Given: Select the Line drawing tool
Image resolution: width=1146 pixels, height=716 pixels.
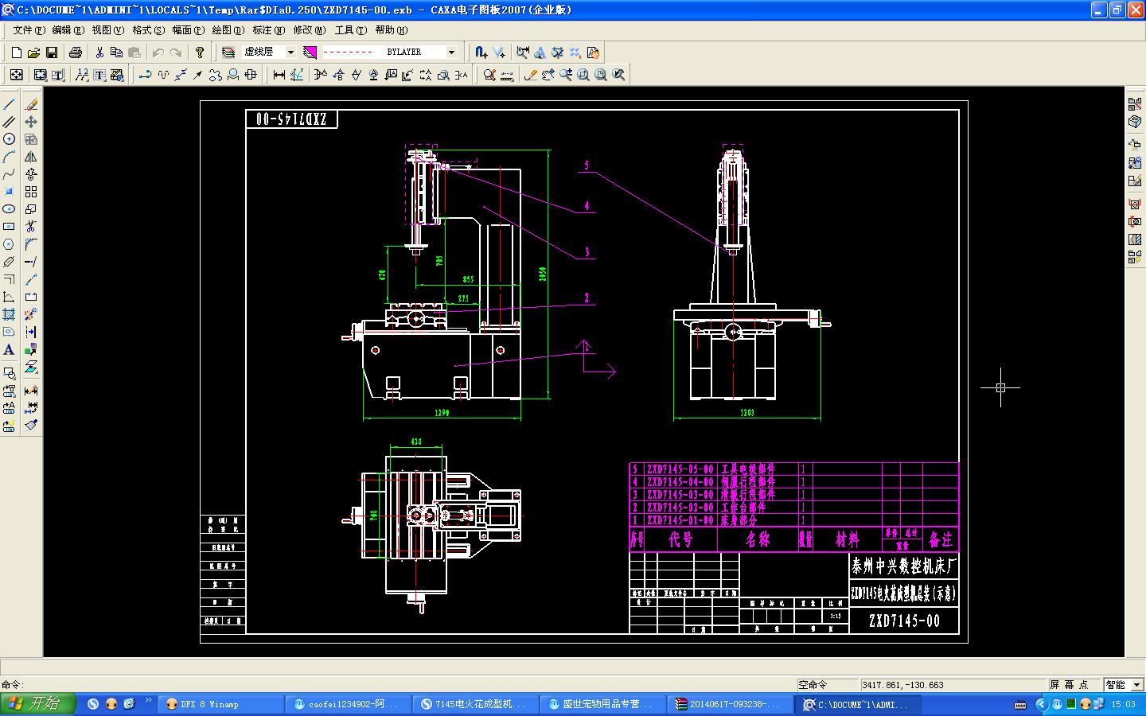Looking at the screenshot, I should click(x=9, y=104).
